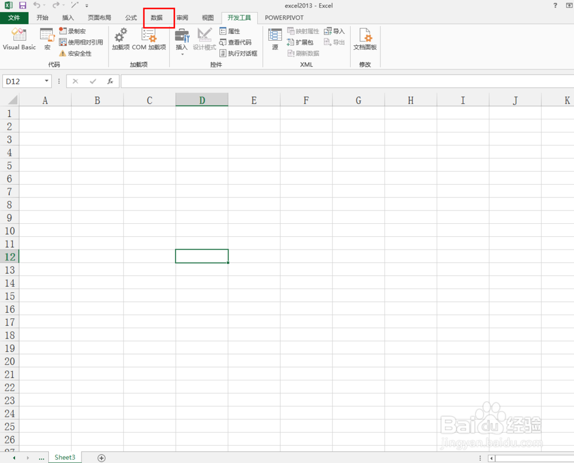Viewport: 574px width, 463px height.
Task: Open control Properties (属性)
Action: 230,31
